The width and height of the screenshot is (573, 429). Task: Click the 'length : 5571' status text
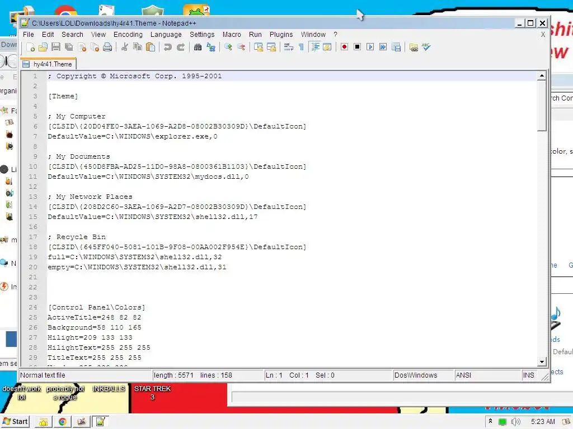173,375
